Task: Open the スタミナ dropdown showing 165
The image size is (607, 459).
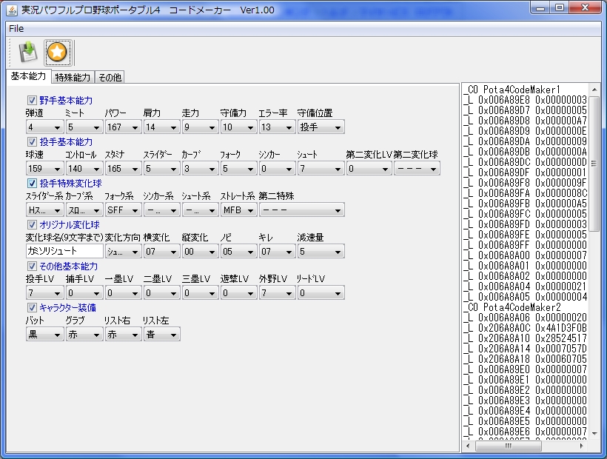Action: click(122, 168)
